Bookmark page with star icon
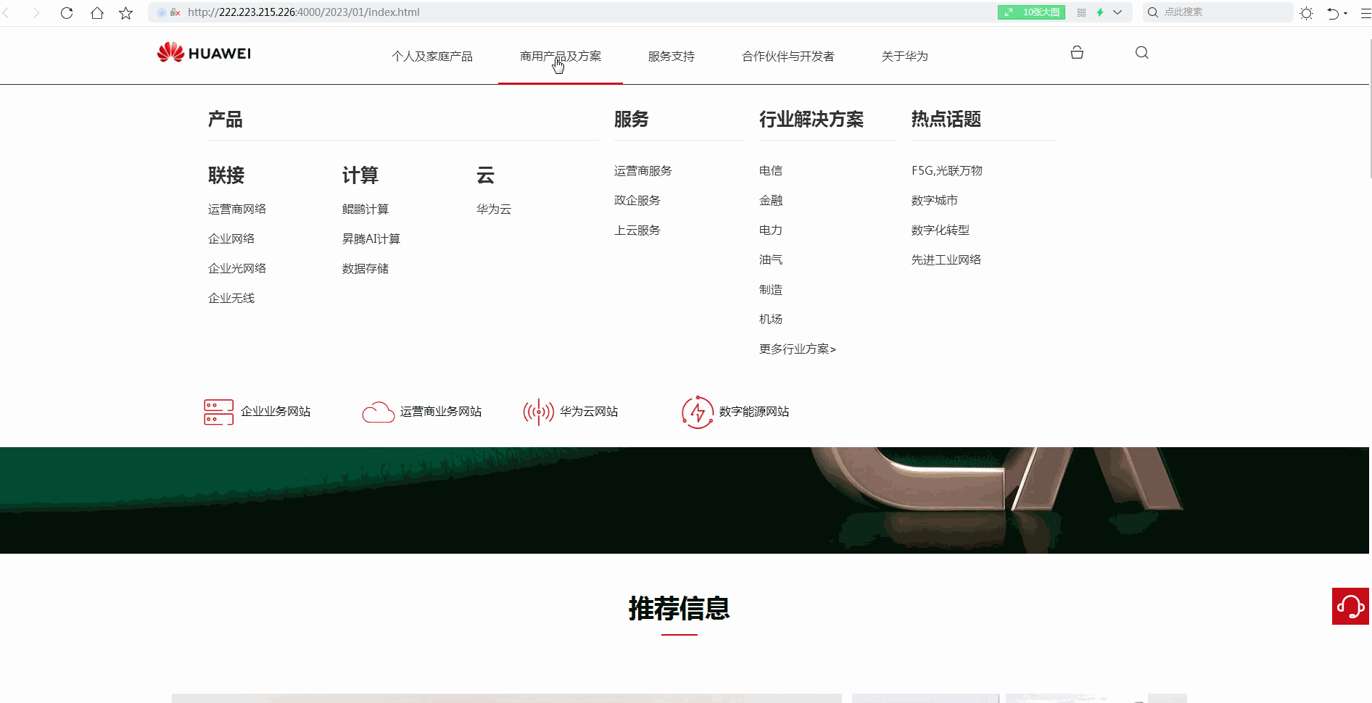 coord(125,12)
